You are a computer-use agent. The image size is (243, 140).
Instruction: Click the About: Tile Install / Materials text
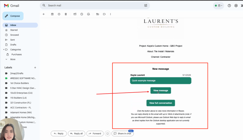(x=161, y=51)
